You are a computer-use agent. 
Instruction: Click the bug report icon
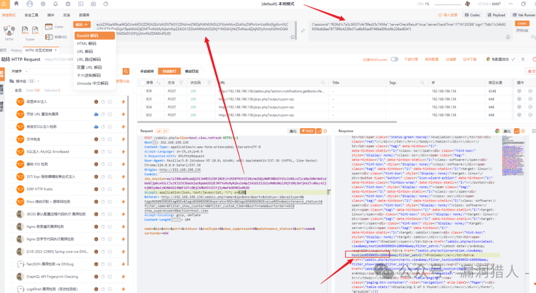click(68, 4)
